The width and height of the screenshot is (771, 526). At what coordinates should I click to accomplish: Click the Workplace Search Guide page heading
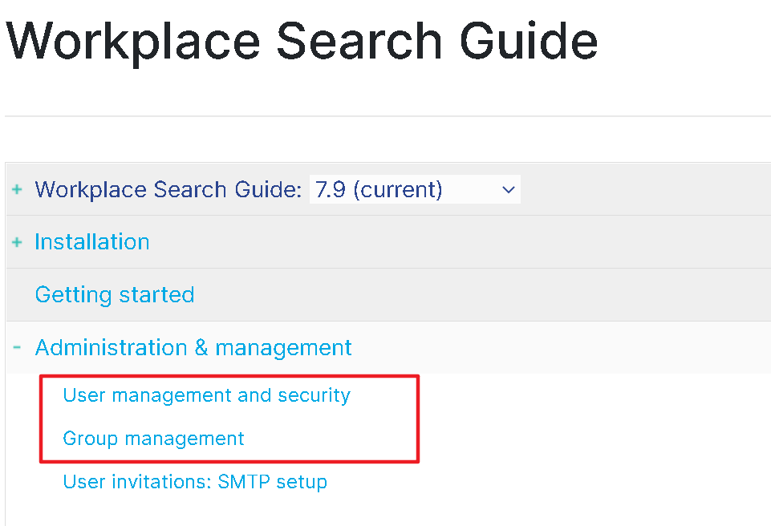tap(302, 40)
